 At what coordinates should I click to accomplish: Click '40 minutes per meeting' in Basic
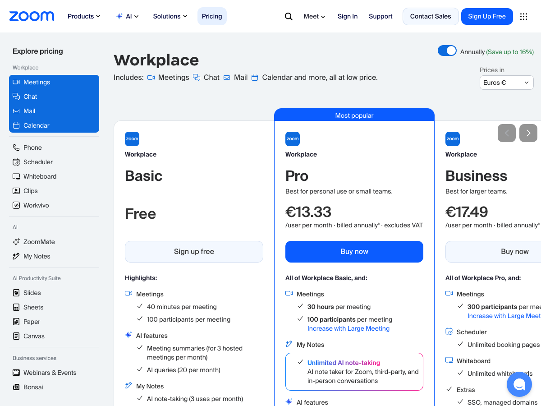(182, 307)
